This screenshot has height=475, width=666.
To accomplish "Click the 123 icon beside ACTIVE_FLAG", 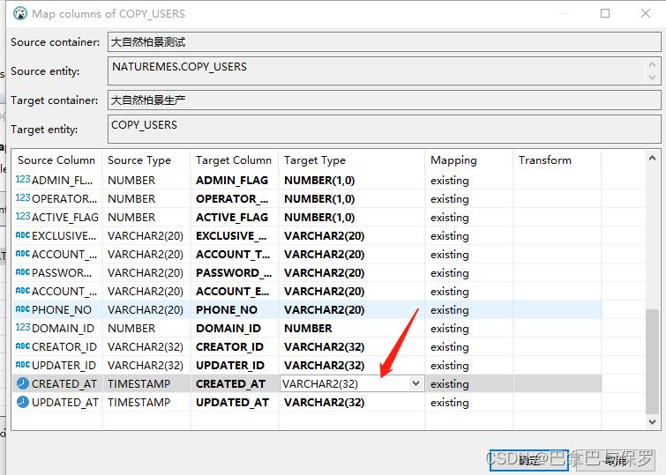I will pyautogui.click(x=22, y=217).
